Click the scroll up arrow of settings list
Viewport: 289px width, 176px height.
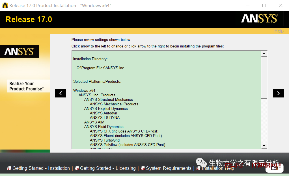pos(264,54)
